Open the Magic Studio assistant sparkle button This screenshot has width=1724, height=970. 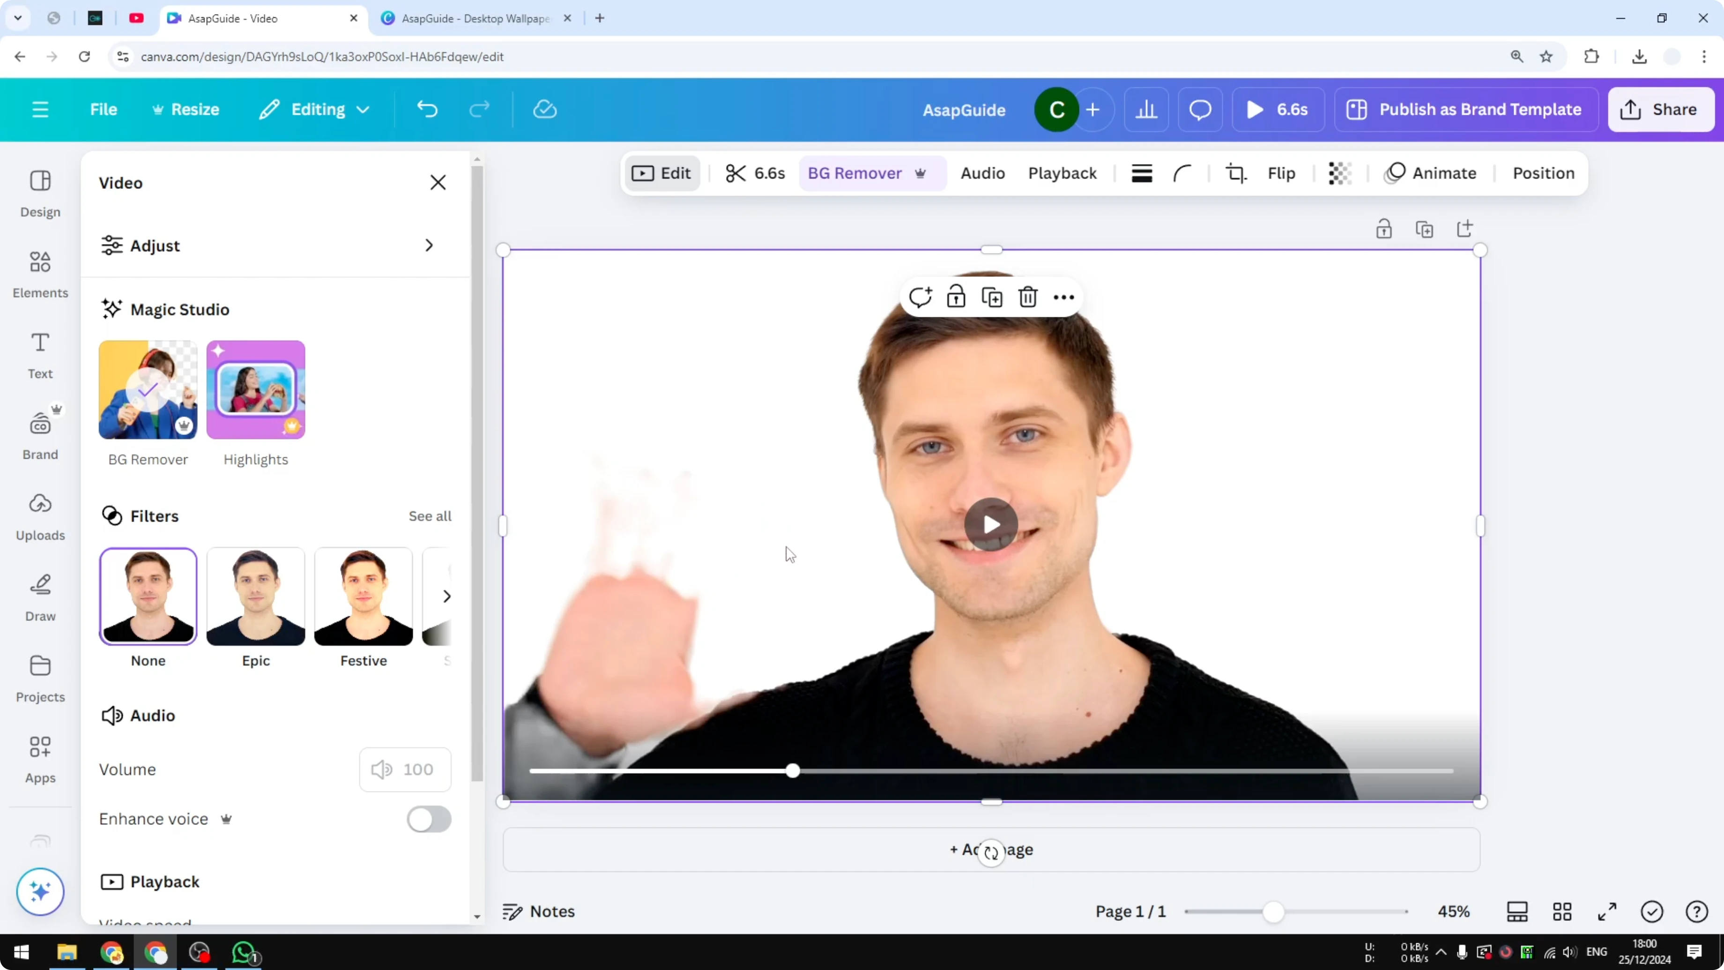point(40,892)
